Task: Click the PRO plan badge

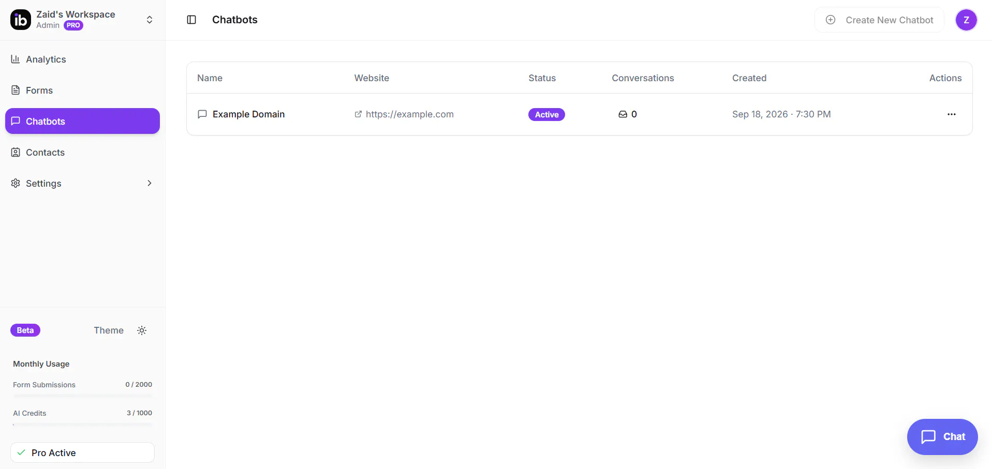Action: click(73, 25)
